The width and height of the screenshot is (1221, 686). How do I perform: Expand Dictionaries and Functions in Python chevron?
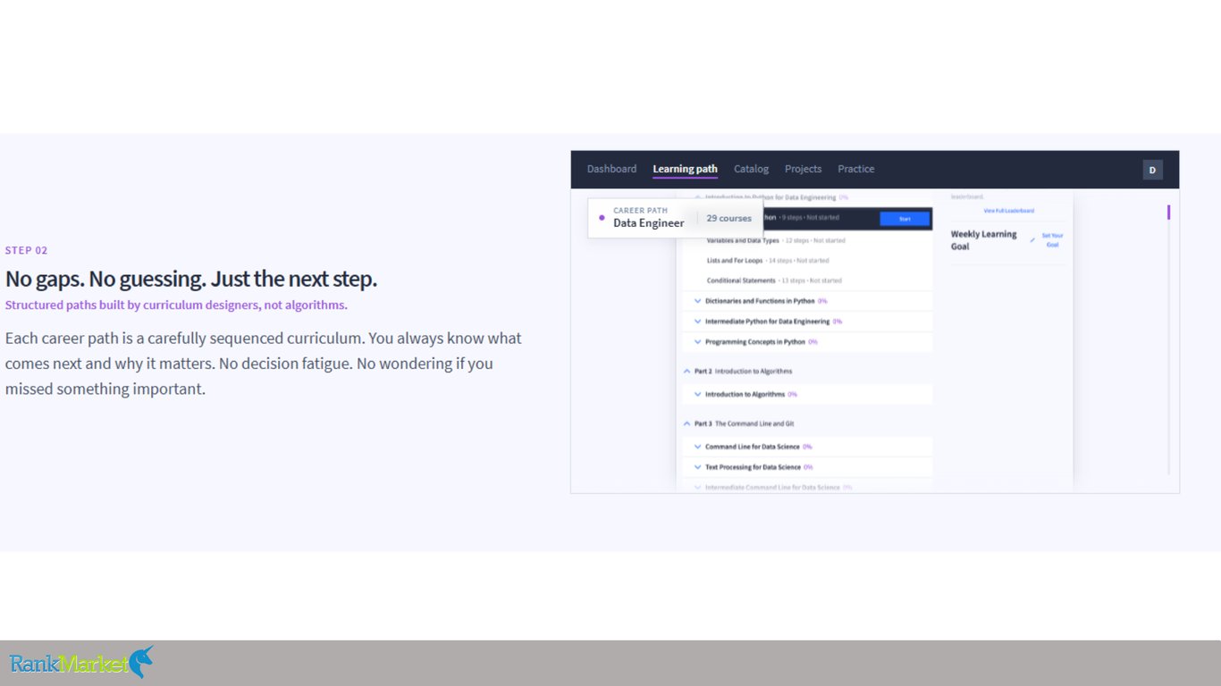pyautogui.click(x=698, y=301)
